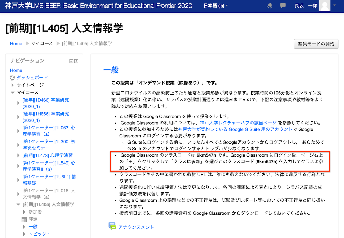Open 参加者 participants item

pos(35,212)
